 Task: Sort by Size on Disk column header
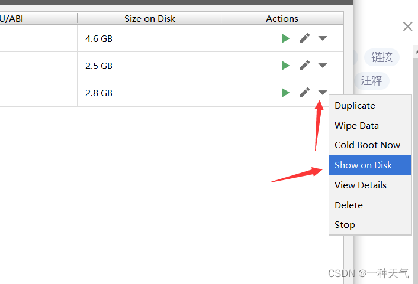[x=149, y=19]
